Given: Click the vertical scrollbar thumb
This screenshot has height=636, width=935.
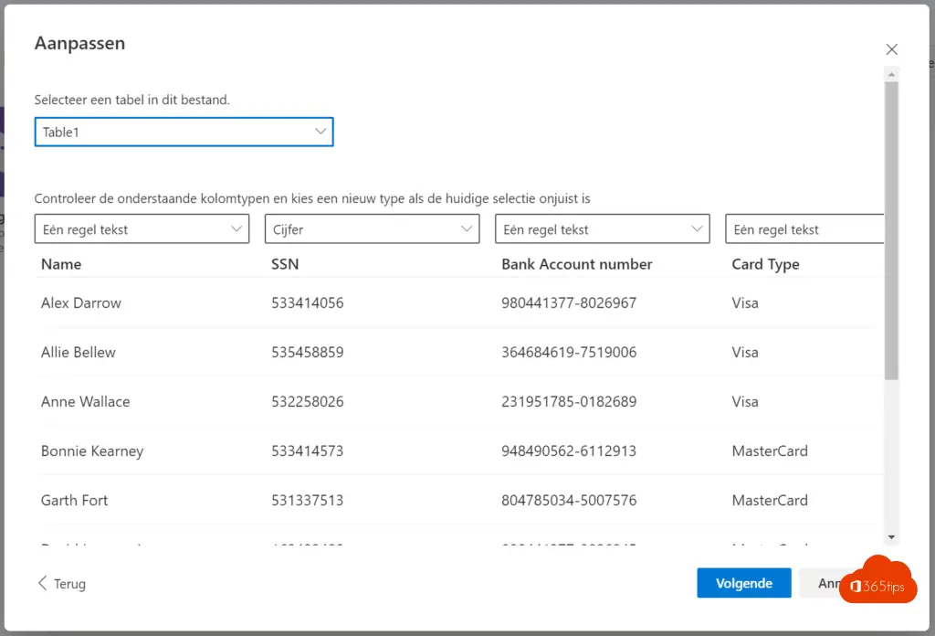Looking at the screenshot, I should (x=892, y=228).
